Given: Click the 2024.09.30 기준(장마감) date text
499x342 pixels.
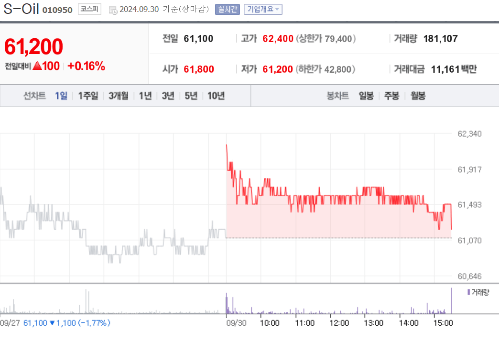Looking at the screenshot, I should pos(164,9).
